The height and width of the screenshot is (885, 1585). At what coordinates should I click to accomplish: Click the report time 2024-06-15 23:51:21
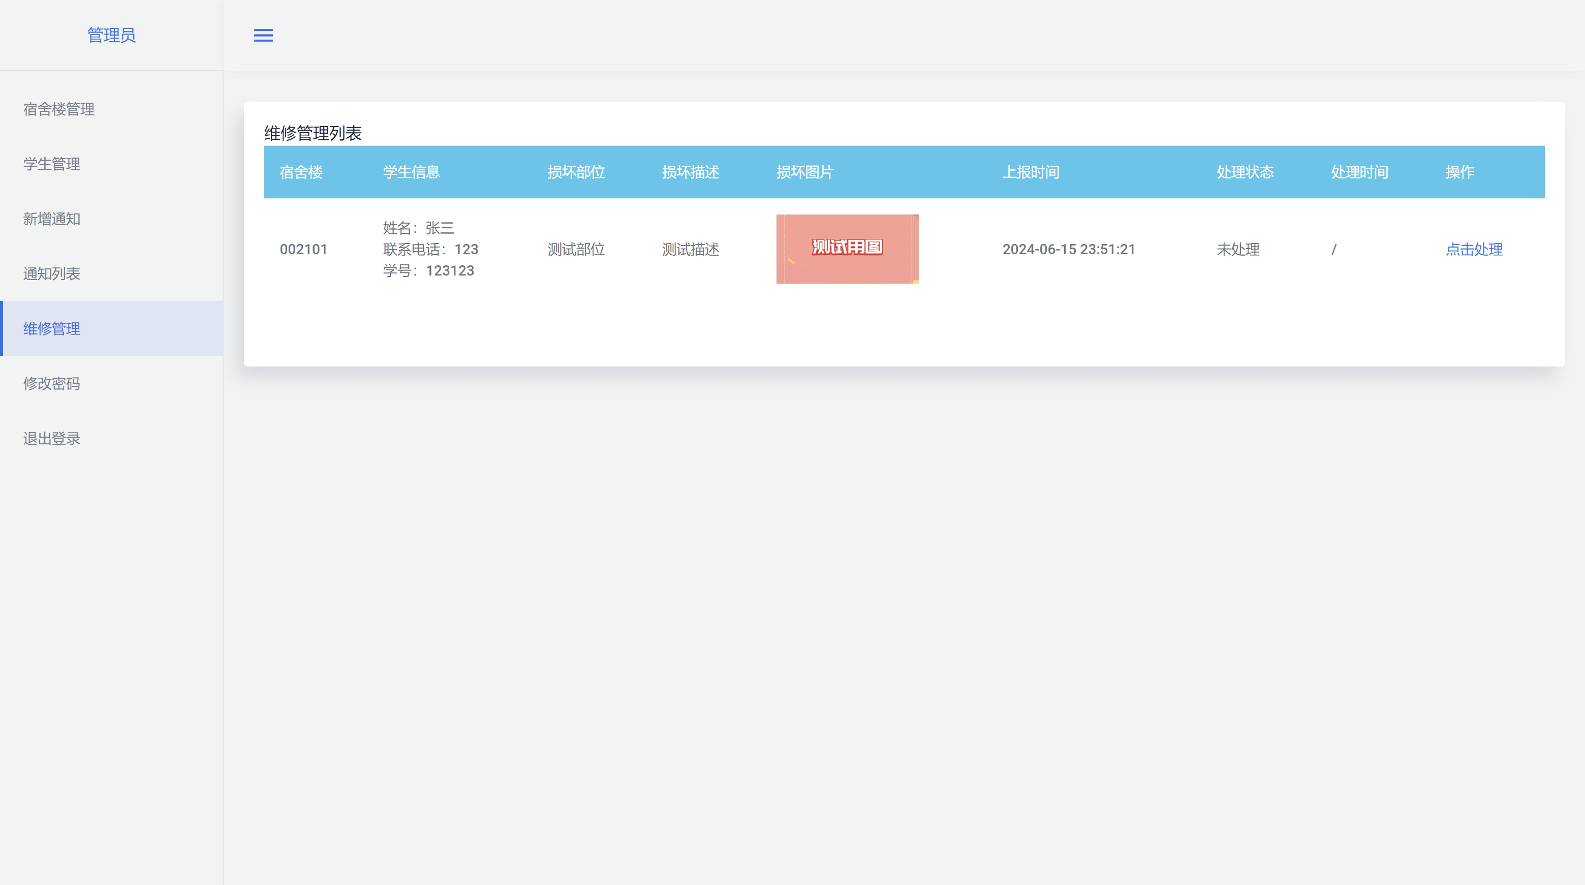click(1068, 249)
